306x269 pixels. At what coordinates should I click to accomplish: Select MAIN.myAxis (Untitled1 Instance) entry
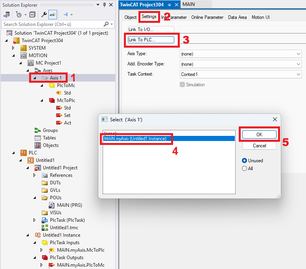point(169,139)
